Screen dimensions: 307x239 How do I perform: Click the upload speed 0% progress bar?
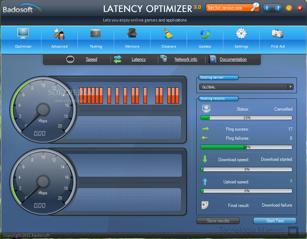246,191
